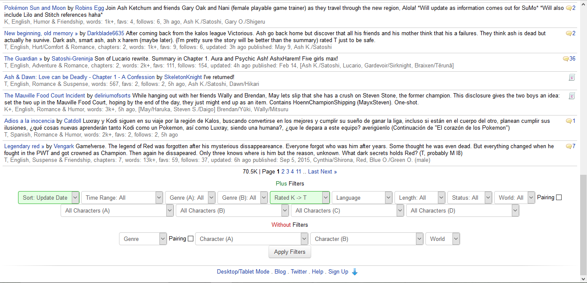Open author SkeletonKnight profile
Viewport: 587px width, 283px height.
point(183,77)
